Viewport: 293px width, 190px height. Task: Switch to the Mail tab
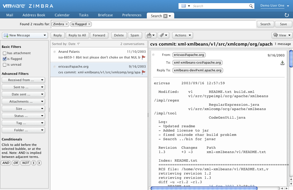(10, 15)
